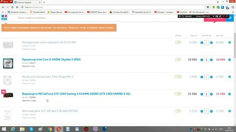
Task: Open DonationAlerts bookmark
Action: coord(38,12)
